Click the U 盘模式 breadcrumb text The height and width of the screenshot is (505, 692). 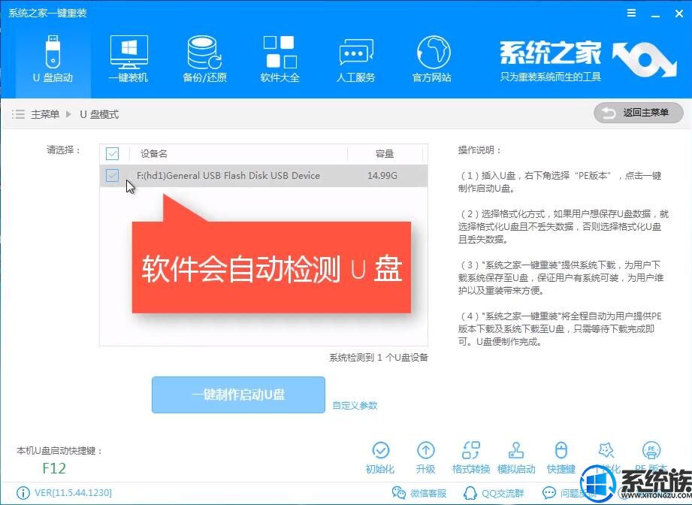(99, 114)
